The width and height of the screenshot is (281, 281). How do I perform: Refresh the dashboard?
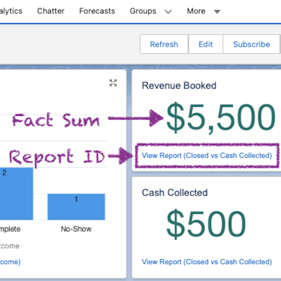coord(164,44)
